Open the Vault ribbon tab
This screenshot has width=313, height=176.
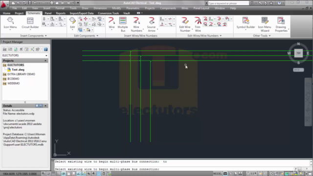click(x=127, y=13)
